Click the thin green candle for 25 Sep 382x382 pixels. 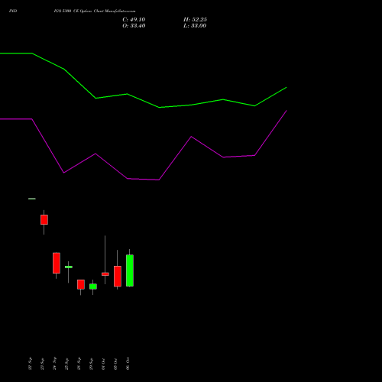(x=69, y=267)
